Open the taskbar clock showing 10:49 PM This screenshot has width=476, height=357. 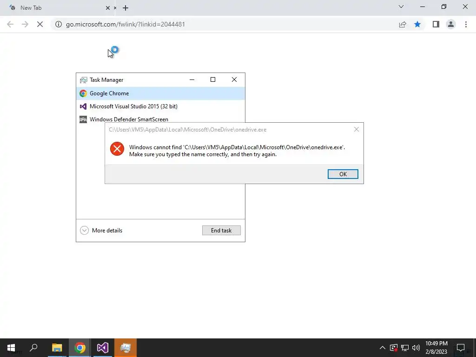(x=436, y=348)
